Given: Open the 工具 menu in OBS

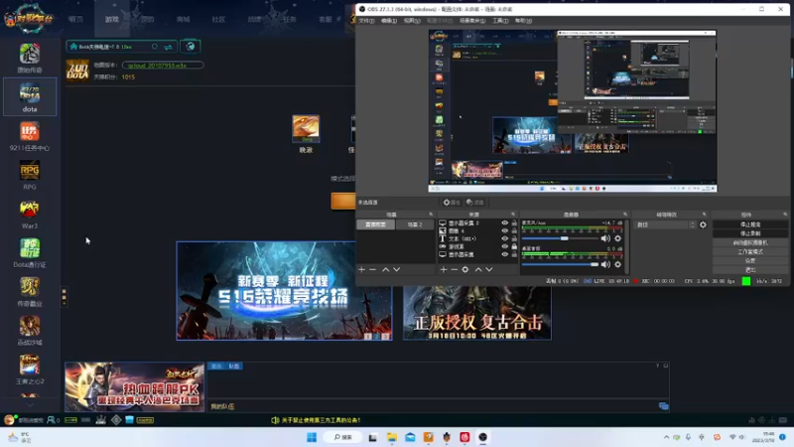Looking at the screenshot, I should click(500, 21).
